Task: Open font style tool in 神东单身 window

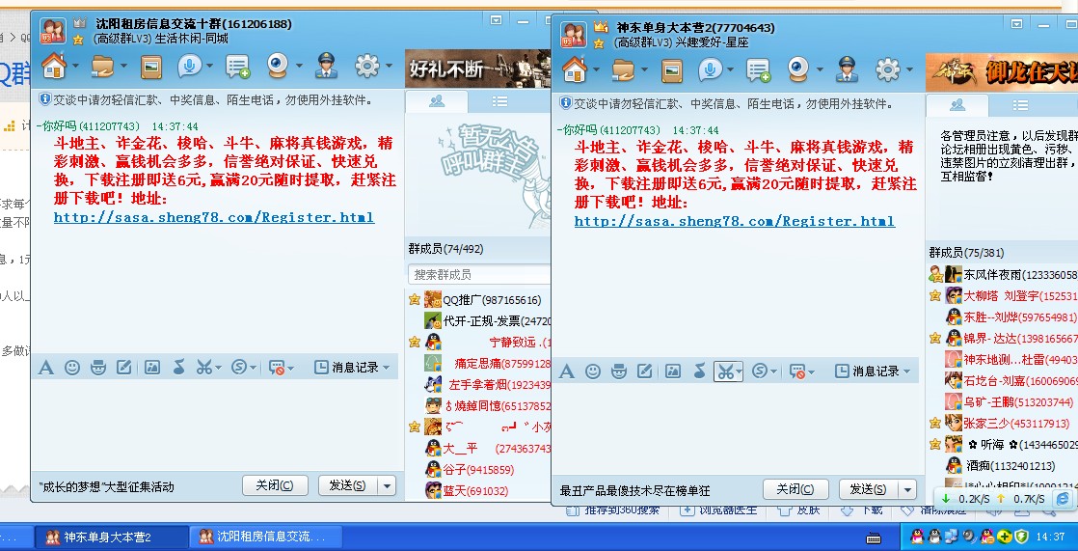Action: click(x=567, y=372)
